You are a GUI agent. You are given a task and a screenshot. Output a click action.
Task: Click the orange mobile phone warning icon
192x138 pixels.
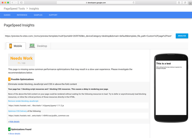[x=11, y=46]
